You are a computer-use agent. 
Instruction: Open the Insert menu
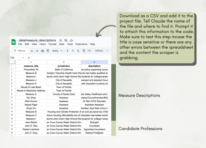point(43,44)
